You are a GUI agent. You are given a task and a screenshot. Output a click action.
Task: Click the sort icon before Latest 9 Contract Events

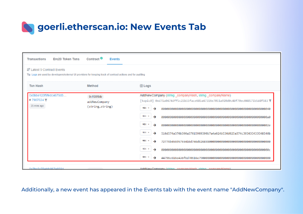pos(28,70)
